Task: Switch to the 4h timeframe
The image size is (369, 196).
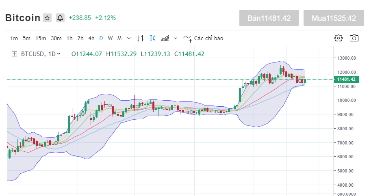Action: (x=91, y=39)
